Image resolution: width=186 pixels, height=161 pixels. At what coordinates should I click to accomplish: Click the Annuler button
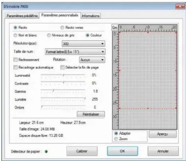tap(163, 151)
